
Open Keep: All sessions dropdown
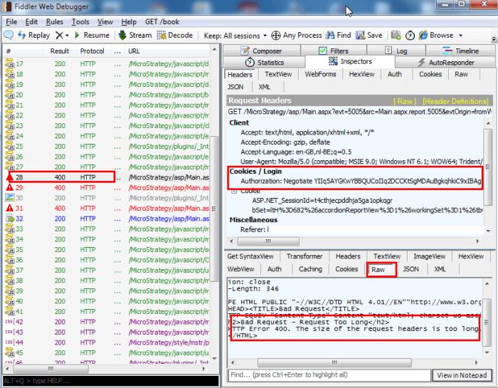click(x=235, y=36)
